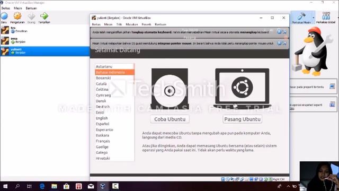Select Čeština in the language list
The image size is (339, 191).
point(114,90)
